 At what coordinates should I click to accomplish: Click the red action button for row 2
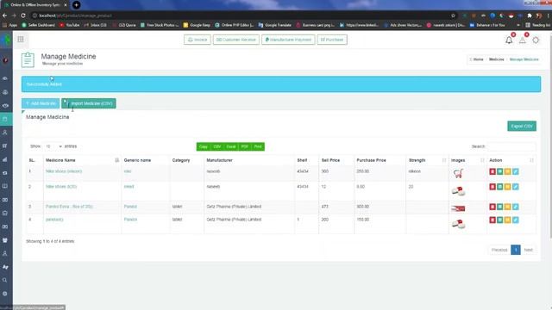(x=492, y=187)
